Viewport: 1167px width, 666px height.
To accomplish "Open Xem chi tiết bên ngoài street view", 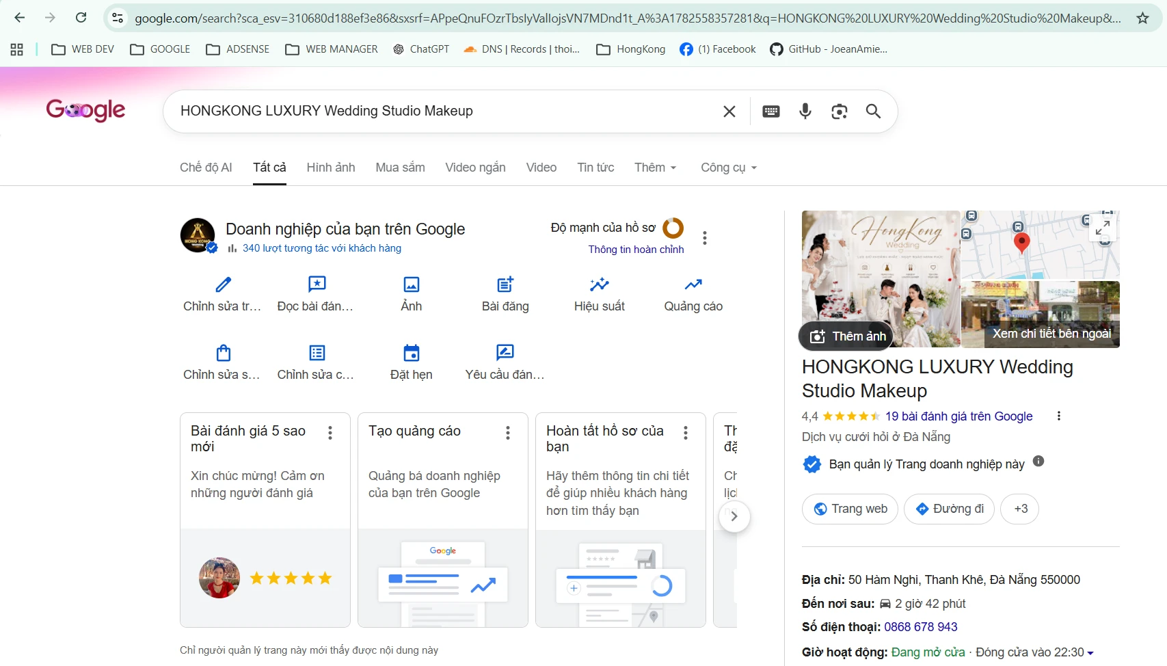I will (x=1041, y=315).
